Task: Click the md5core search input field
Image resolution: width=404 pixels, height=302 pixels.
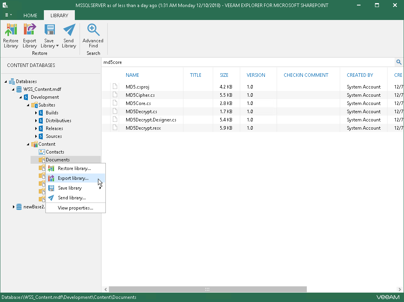Action: tap(248, 62)
